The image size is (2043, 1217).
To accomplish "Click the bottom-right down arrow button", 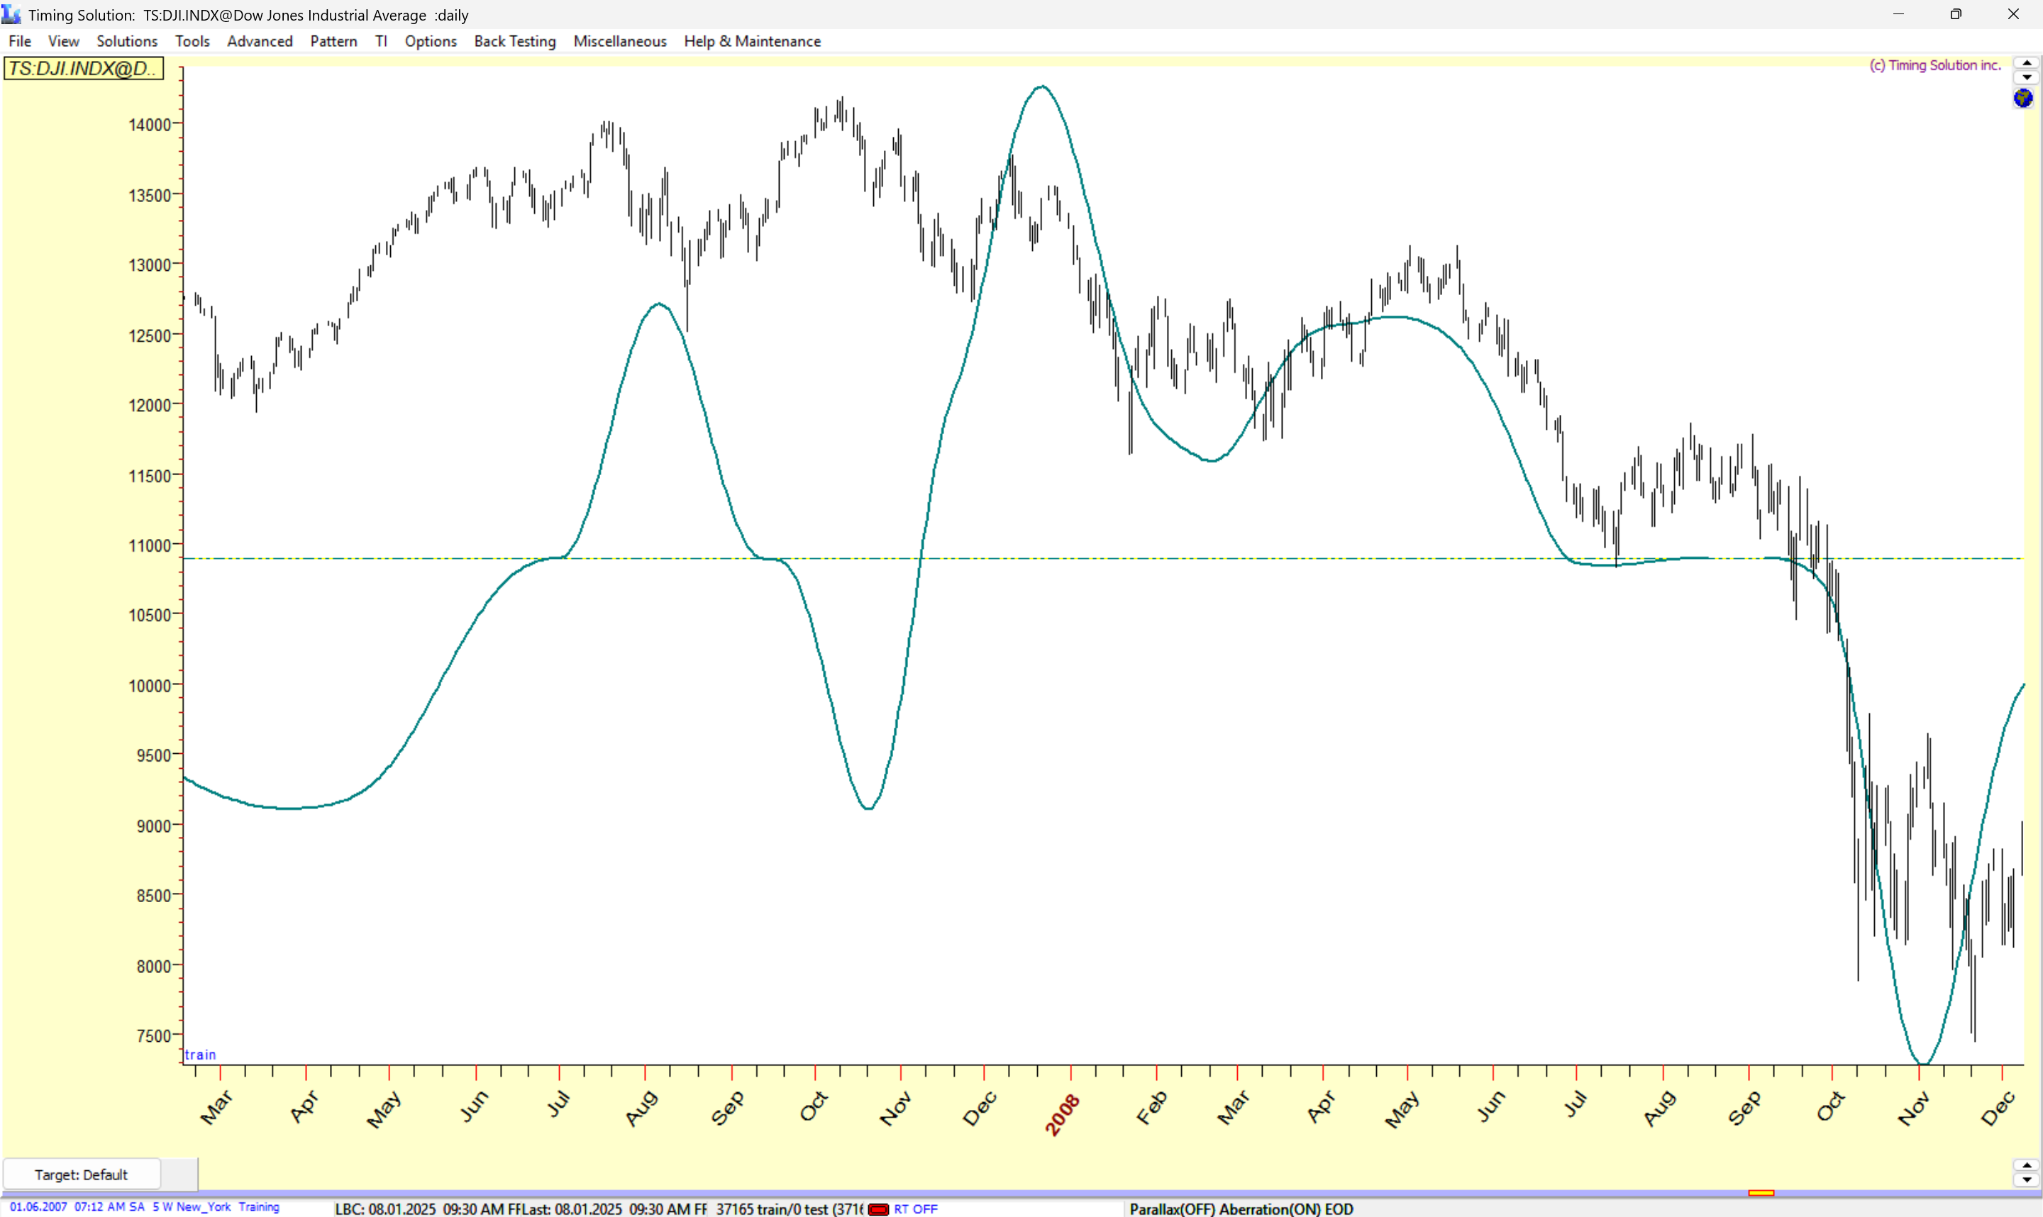I will (x=2027, y=1180).
